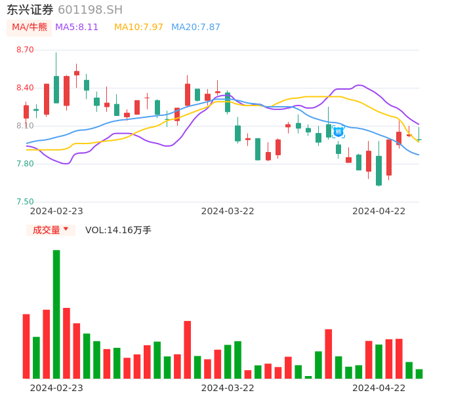Click the 601198.SH stock code
The width and height of the screenshot is (450, 397).
90,10
